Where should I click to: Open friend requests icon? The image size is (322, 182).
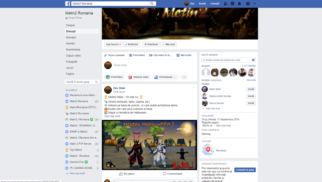point(225,4)
